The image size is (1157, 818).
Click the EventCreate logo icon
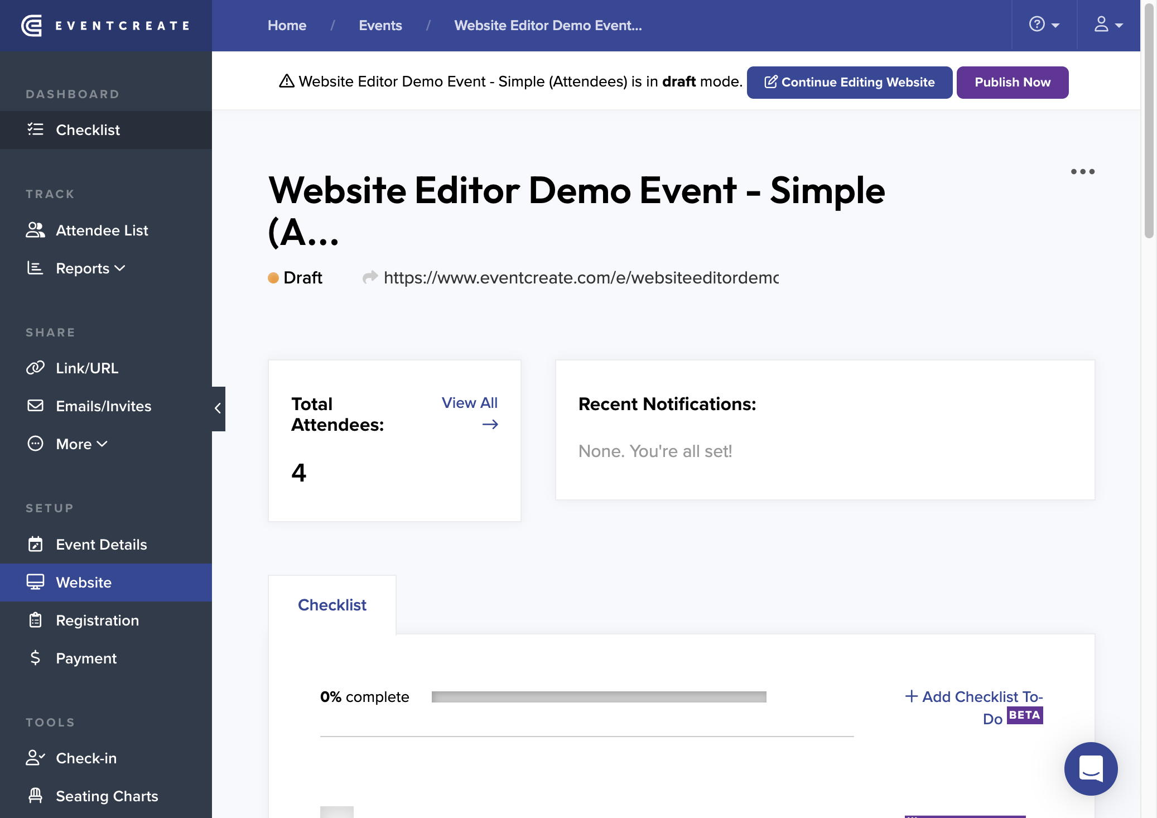(x=32, y=26)
